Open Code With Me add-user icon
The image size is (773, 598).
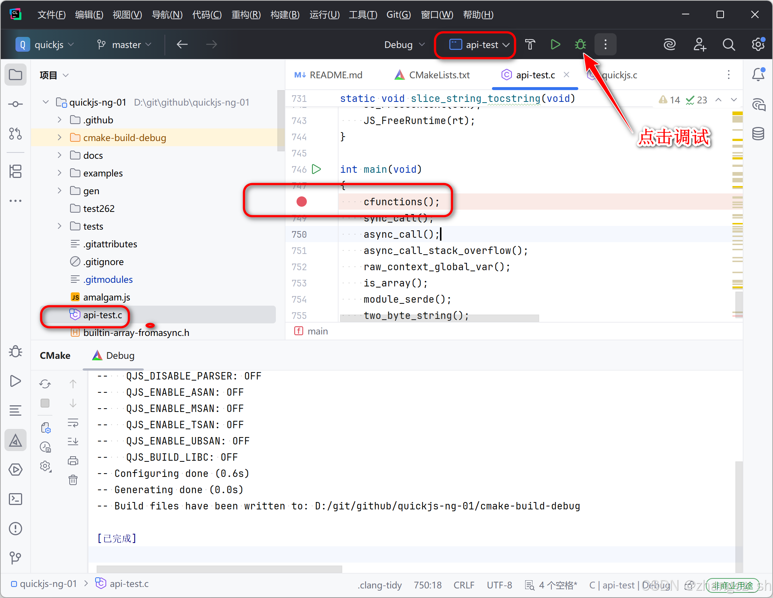699,45
